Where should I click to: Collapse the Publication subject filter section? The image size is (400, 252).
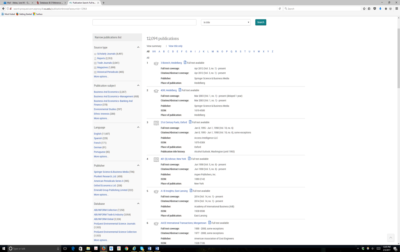click(x=138, y=86)
